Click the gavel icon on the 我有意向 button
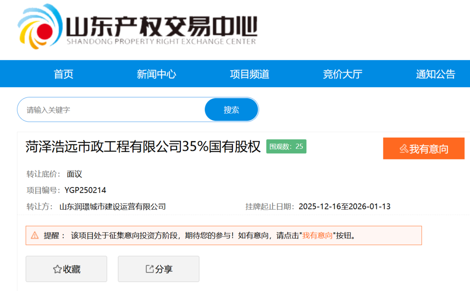 click(403, 149)
